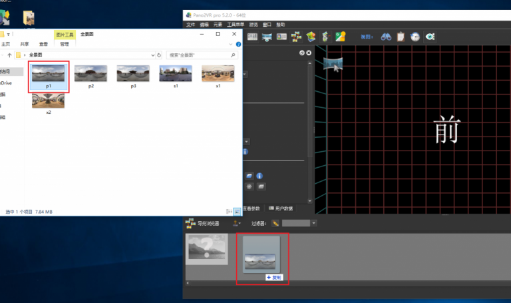
Task: Click the clipboard icon in the view toolbar
Action: pos(401,37)
